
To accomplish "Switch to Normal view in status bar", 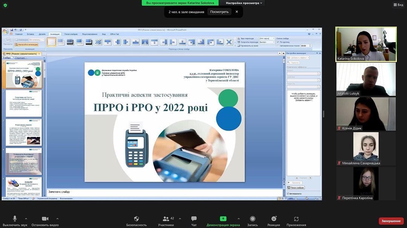I will coord(279,198).
